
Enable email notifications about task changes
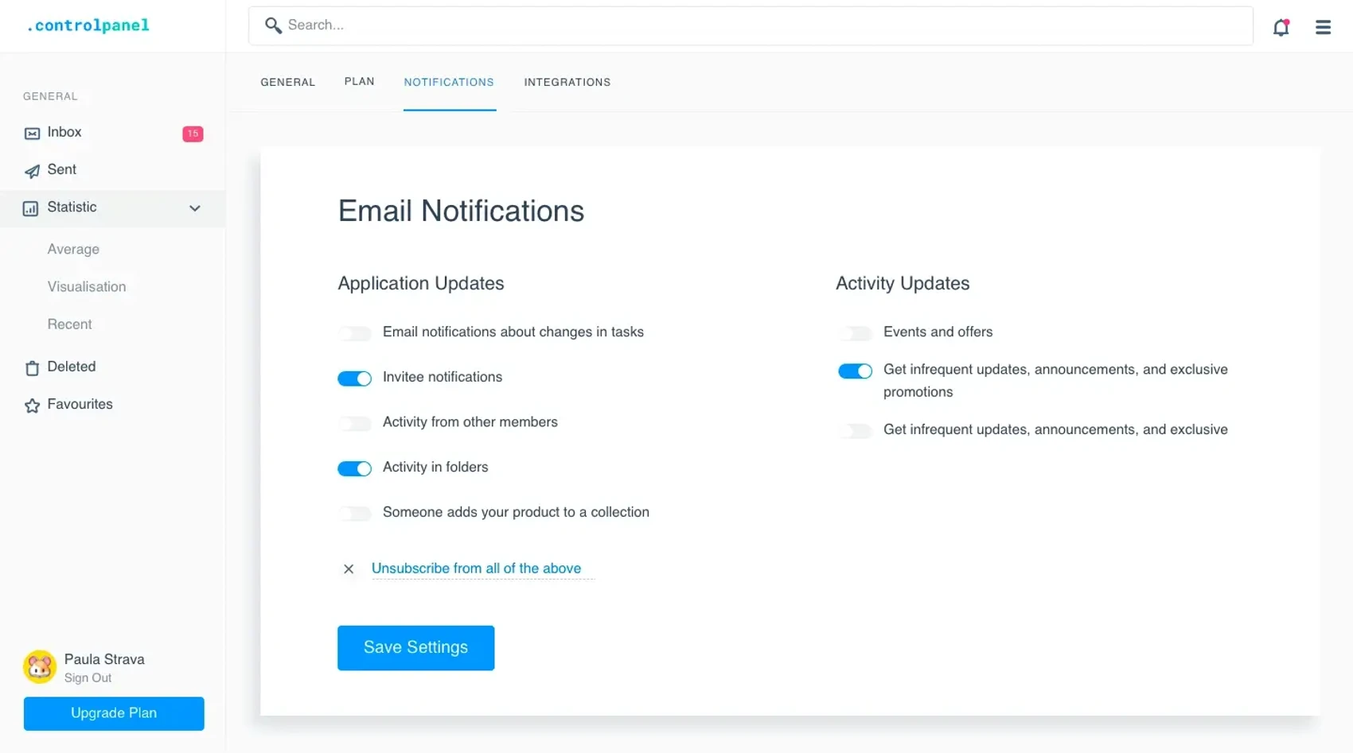click(355, 333)
